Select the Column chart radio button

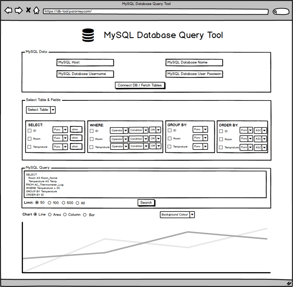(65, 215)
